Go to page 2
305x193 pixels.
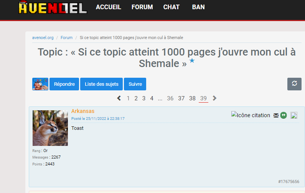tap(136, 98)
